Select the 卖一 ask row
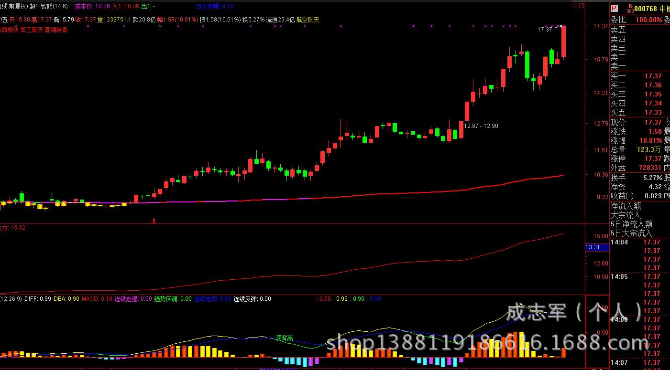670x370 pixels. coord(640,66)
